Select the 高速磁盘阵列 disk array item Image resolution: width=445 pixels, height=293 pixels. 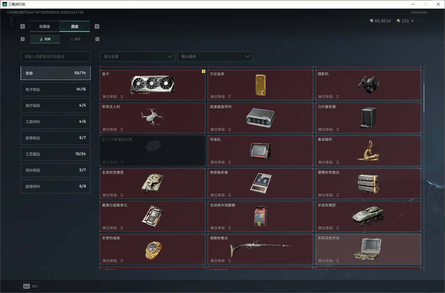[260, 118]
